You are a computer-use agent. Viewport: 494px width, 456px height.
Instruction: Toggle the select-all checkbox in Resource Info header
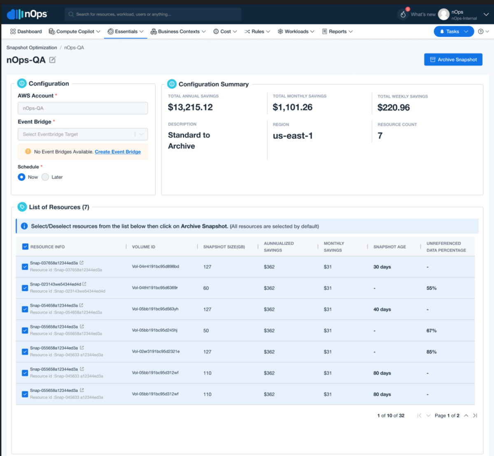(x=25, y=246)
